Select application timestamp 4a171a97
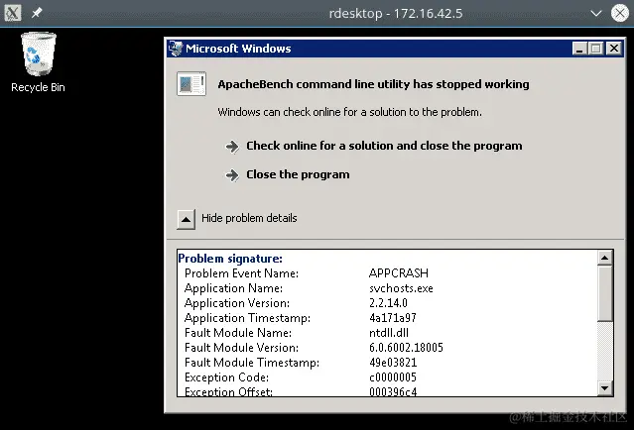 coord(393,318)
